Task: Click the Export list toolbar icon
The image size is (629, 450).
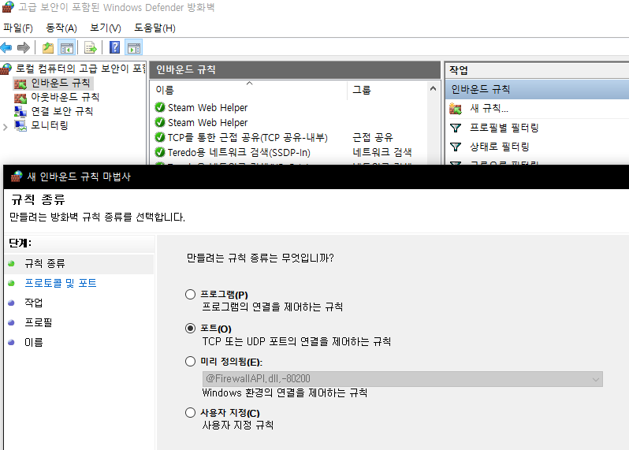Action: click(91, 48)
